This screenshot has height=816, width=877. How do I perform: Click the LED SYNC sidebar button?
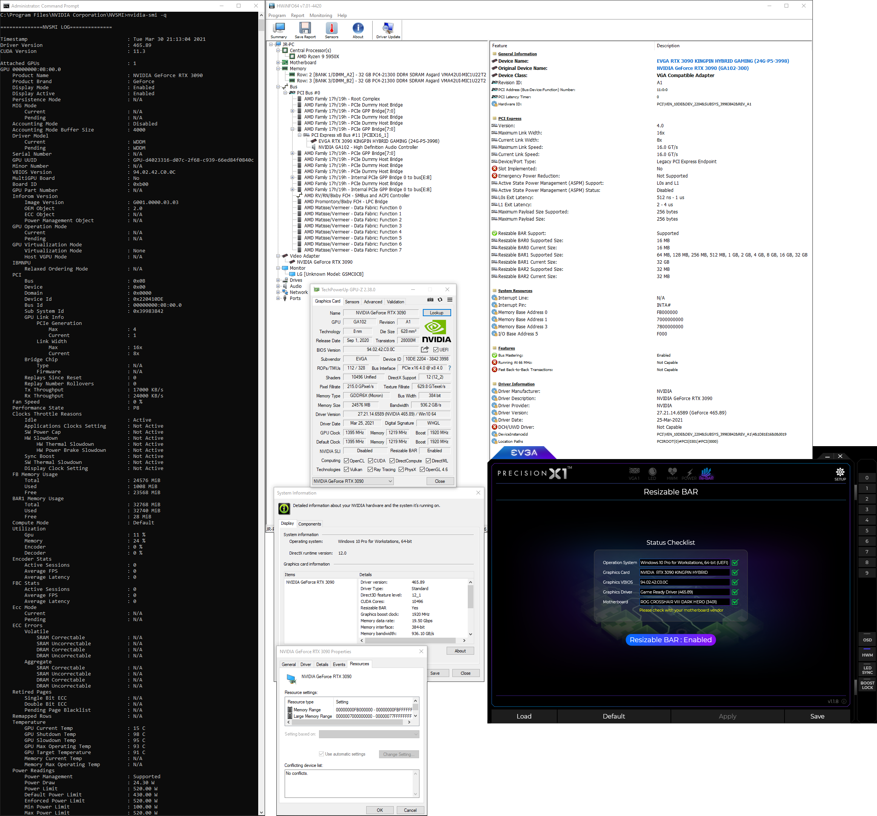(x=867, y=670)
